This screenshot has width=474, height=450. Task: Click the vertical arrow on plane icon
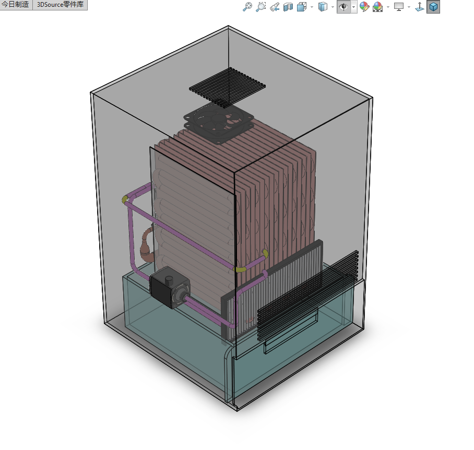420,7
